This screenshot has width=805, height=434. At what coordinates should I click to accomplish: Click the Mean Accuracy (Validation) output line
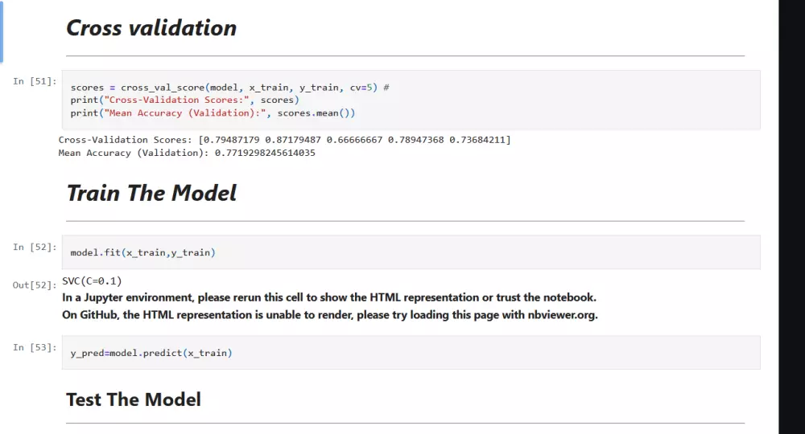pyautogui.click(x=187, y=153)
